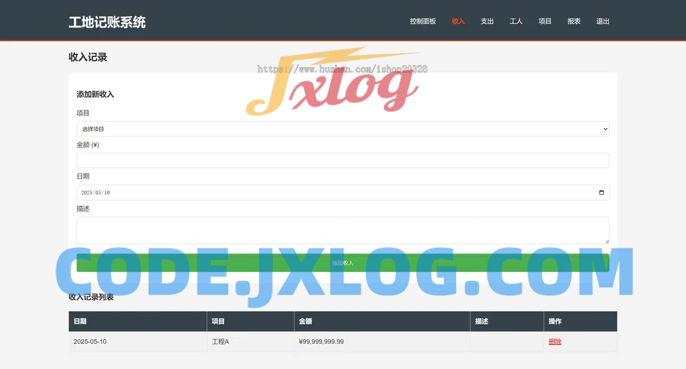The height and width of the screenshot is (369, 686).
Task: Open the 工人 navigation item
Action: coord(516,21)
